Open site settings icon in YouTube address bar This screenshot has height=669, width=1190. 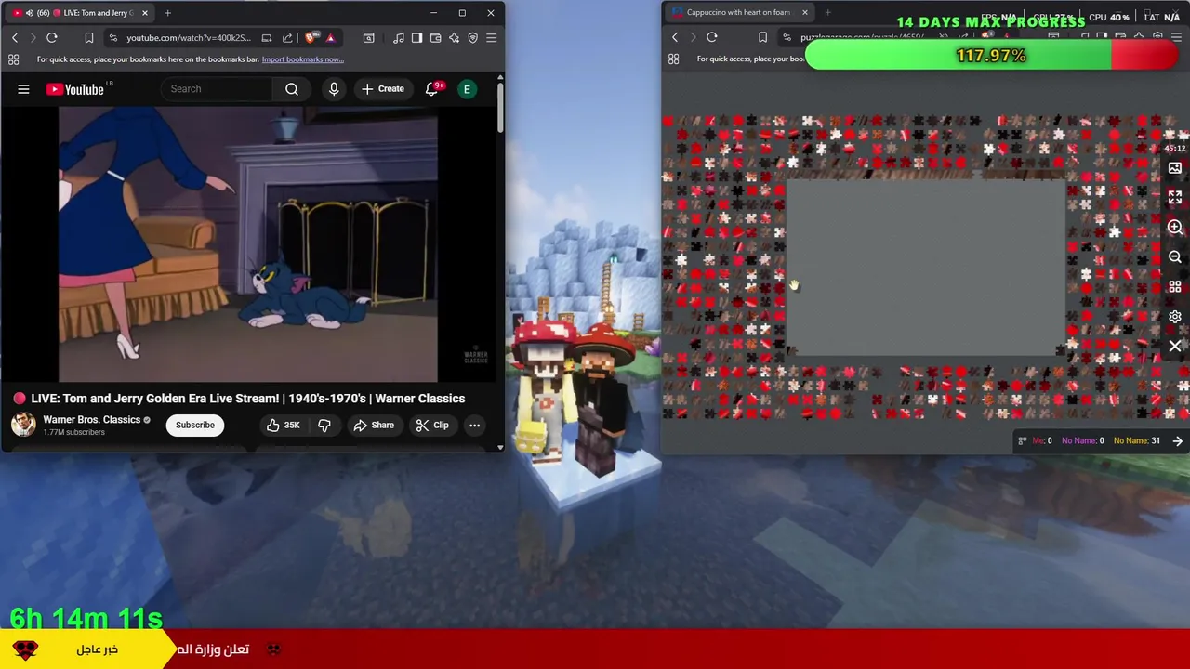112,38
